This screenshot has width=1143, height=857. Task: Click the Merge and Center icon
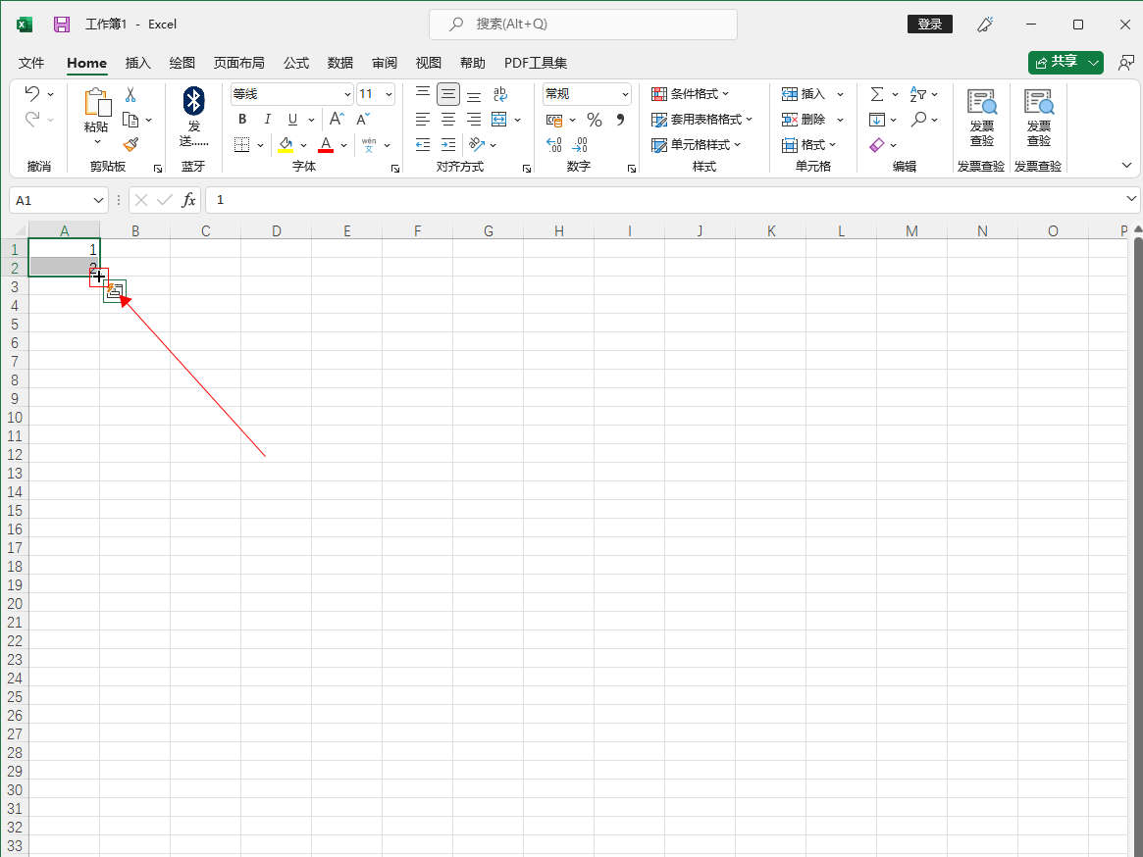[499, 120]
